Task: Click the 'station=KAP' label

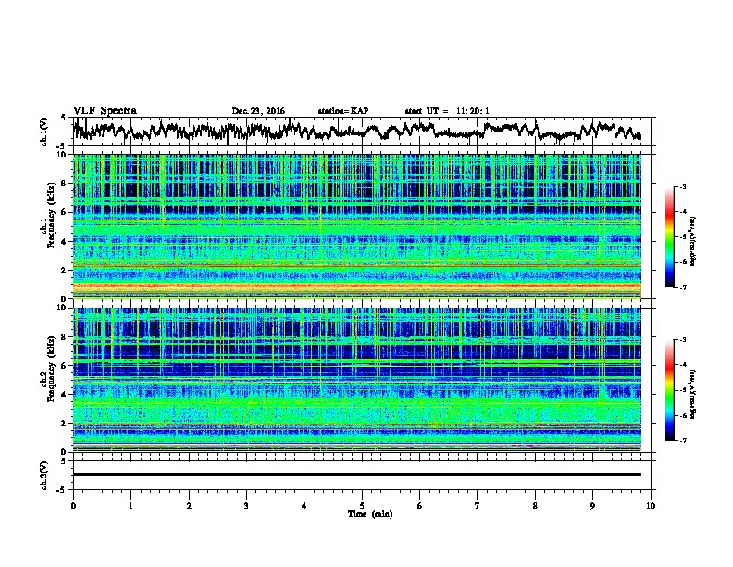Action: pyautogui.click(x=343, y=111)
